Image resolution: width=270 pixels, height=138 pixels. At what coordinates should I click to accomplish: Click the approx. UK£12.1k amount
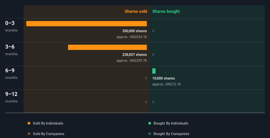[x=166, y=84]
